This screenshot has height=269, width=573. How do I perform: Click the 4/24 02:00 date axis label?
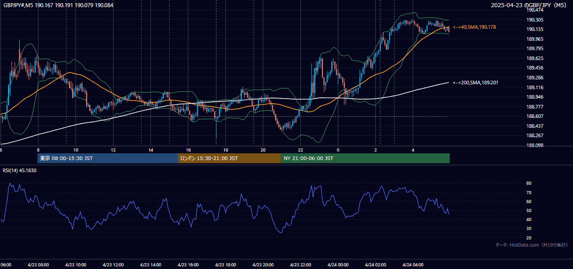(x=376, y=265)
